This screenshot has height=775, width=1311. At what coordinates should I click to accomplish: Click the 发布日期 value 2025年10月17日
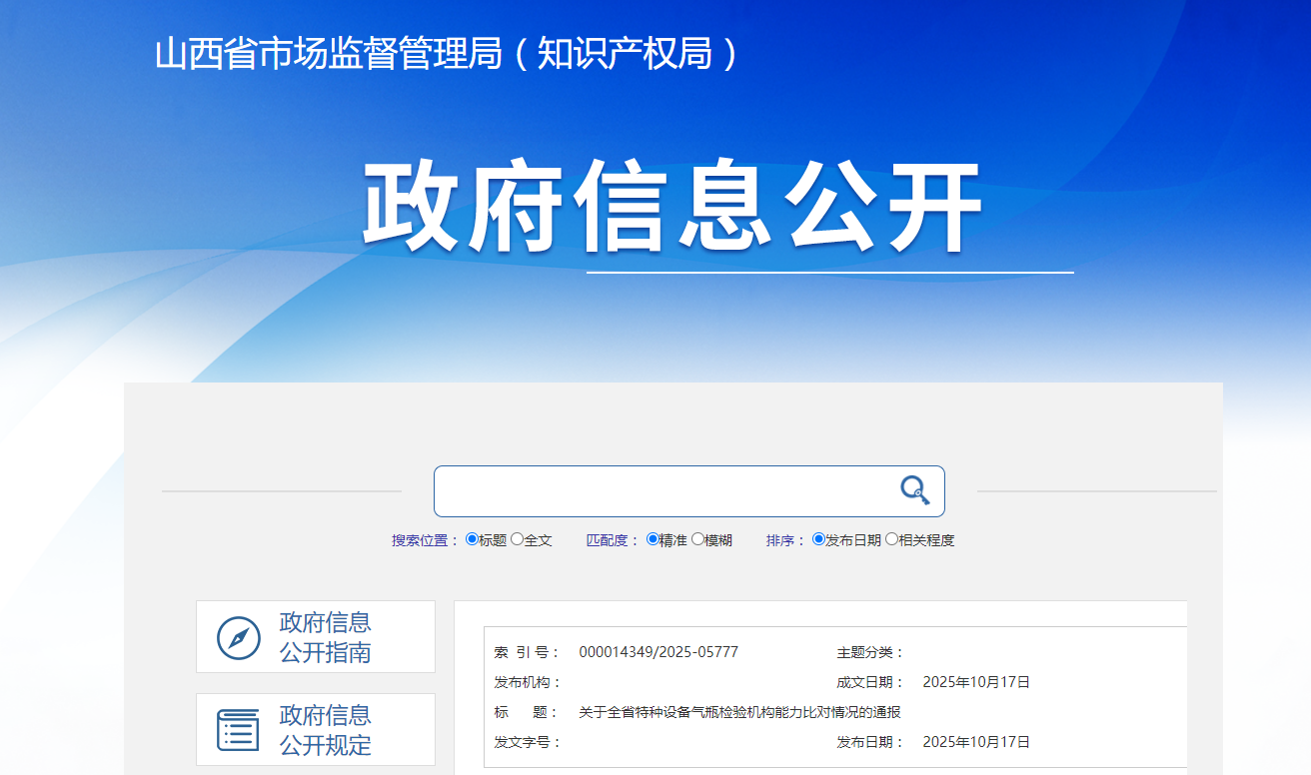975,742
